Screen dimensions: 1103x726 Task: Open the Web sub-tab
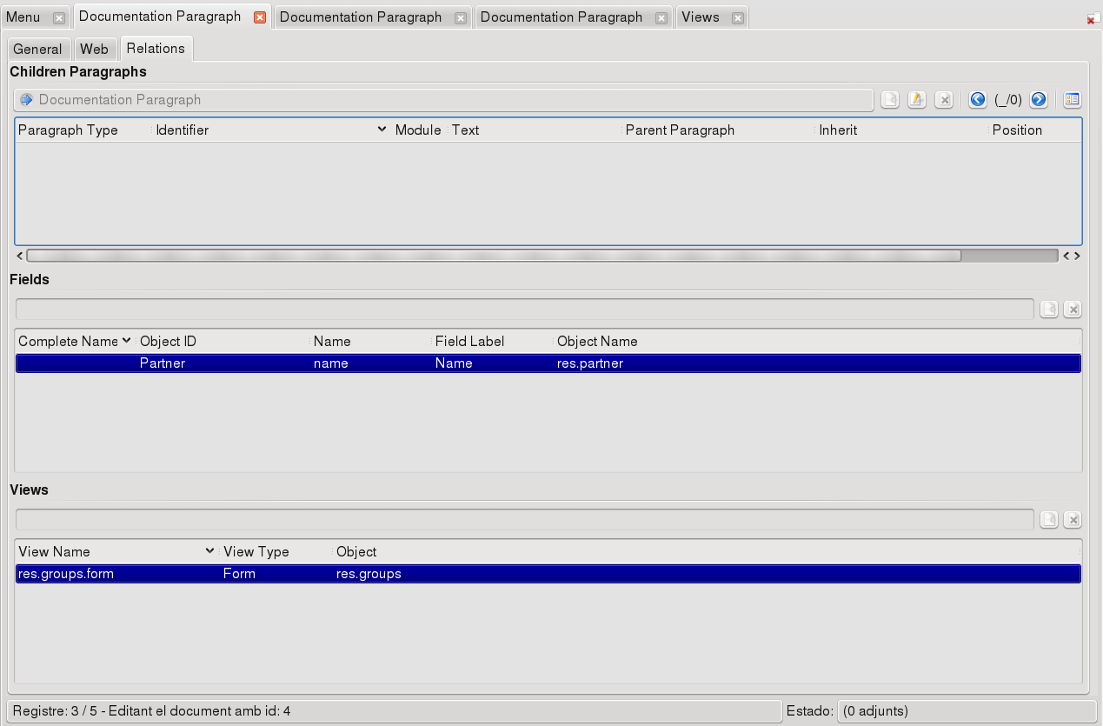click(94, 50)
